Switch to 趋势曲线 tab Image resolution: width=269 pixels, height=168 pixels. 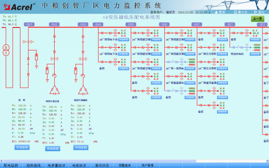click(x=34, y=165)
